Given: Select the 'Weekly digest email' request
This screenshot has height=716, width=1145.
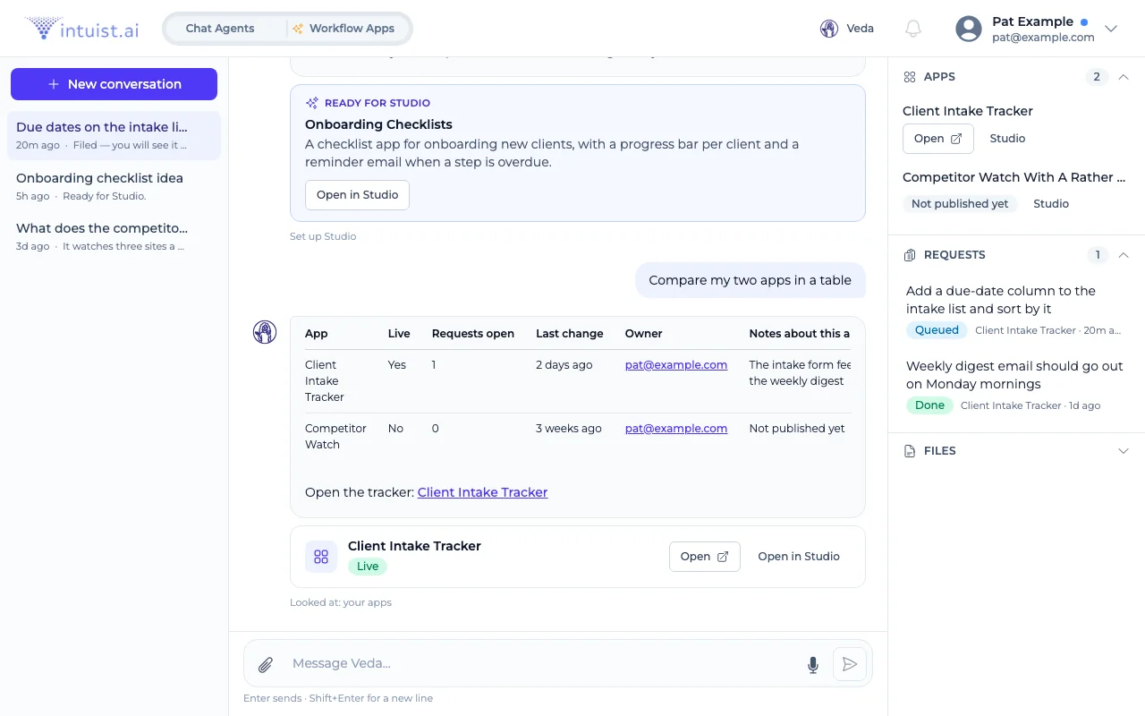Looking at the screenshot, I should click(x=1016, y=386).
